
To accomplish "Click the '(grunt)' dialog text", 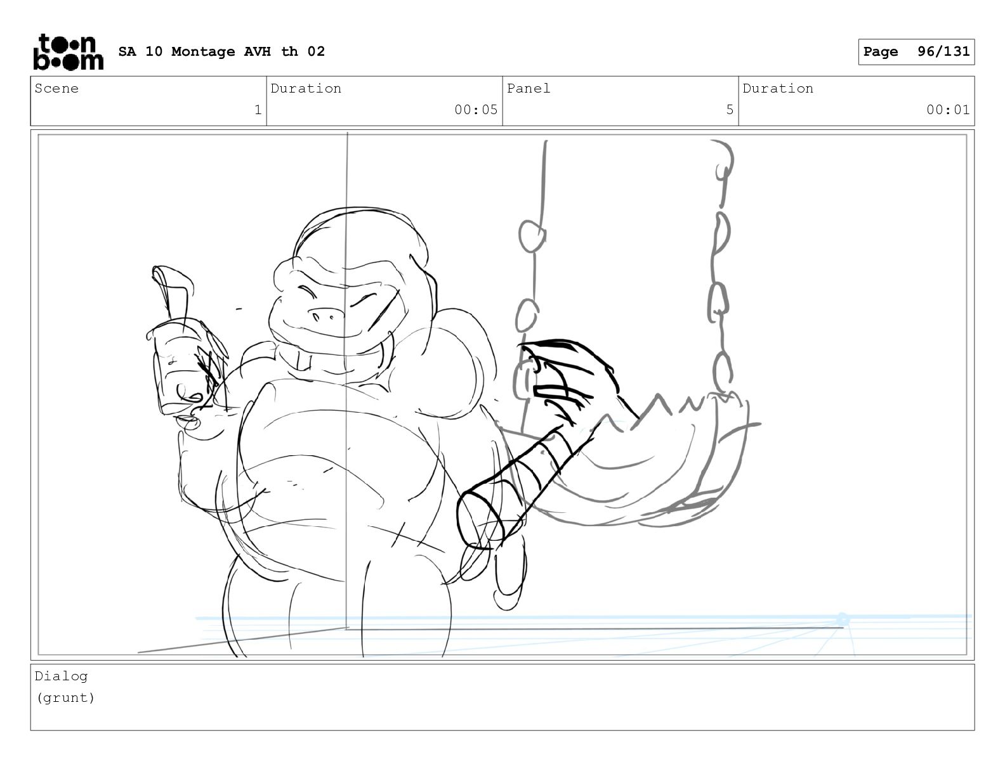I will pyautogui.click(x=65, y=698).
